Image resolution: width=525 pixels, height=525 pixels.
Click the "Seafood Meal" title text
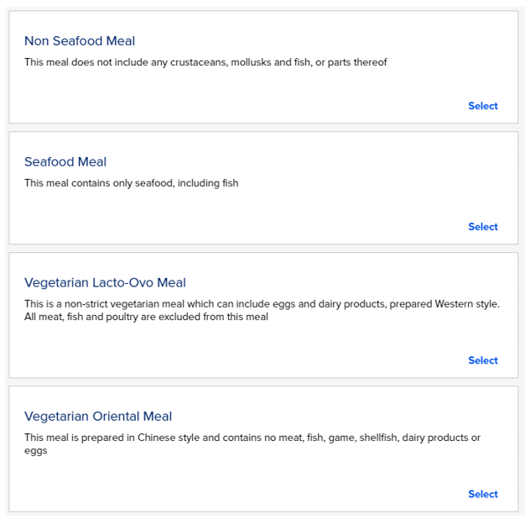pyautogui.click(x=65, y=162)
